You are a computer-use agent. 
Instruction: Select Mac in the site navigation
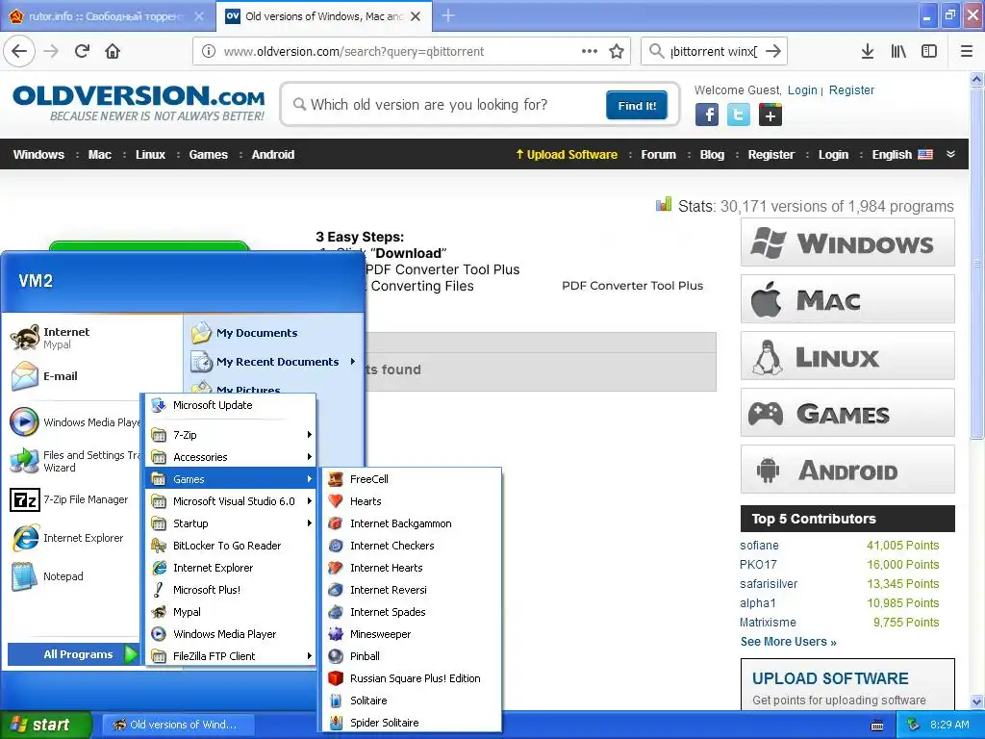(x=100, y=155)
